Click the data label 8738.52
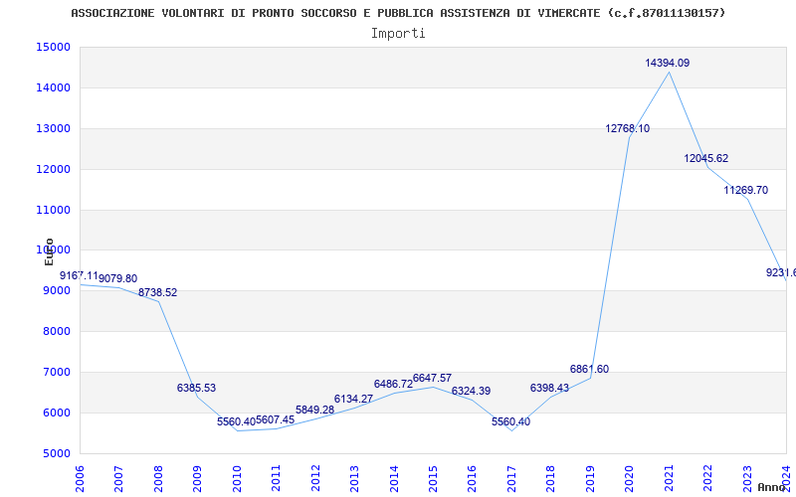This screenshot has height=497, width=796. point(158,292)
